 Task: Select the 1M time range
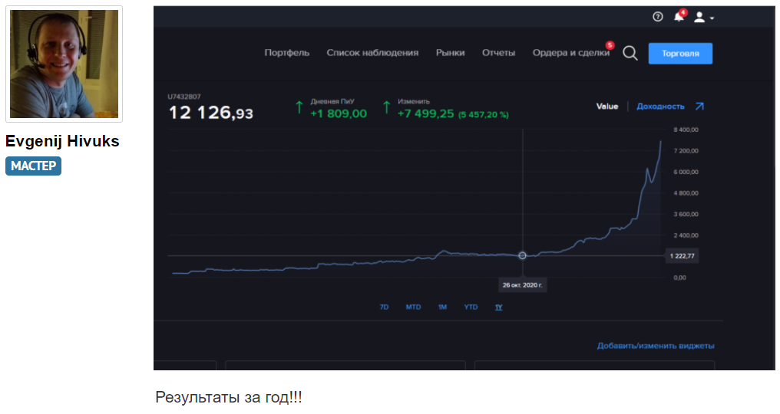442,307
